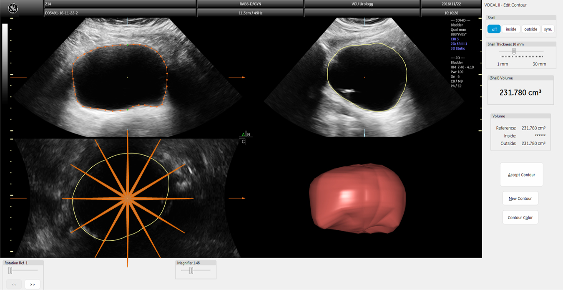This screenshot has height=290, width=563.
Task: Click the VCU Urology header field
Action: pyautogui.click(x=362, y=4)
